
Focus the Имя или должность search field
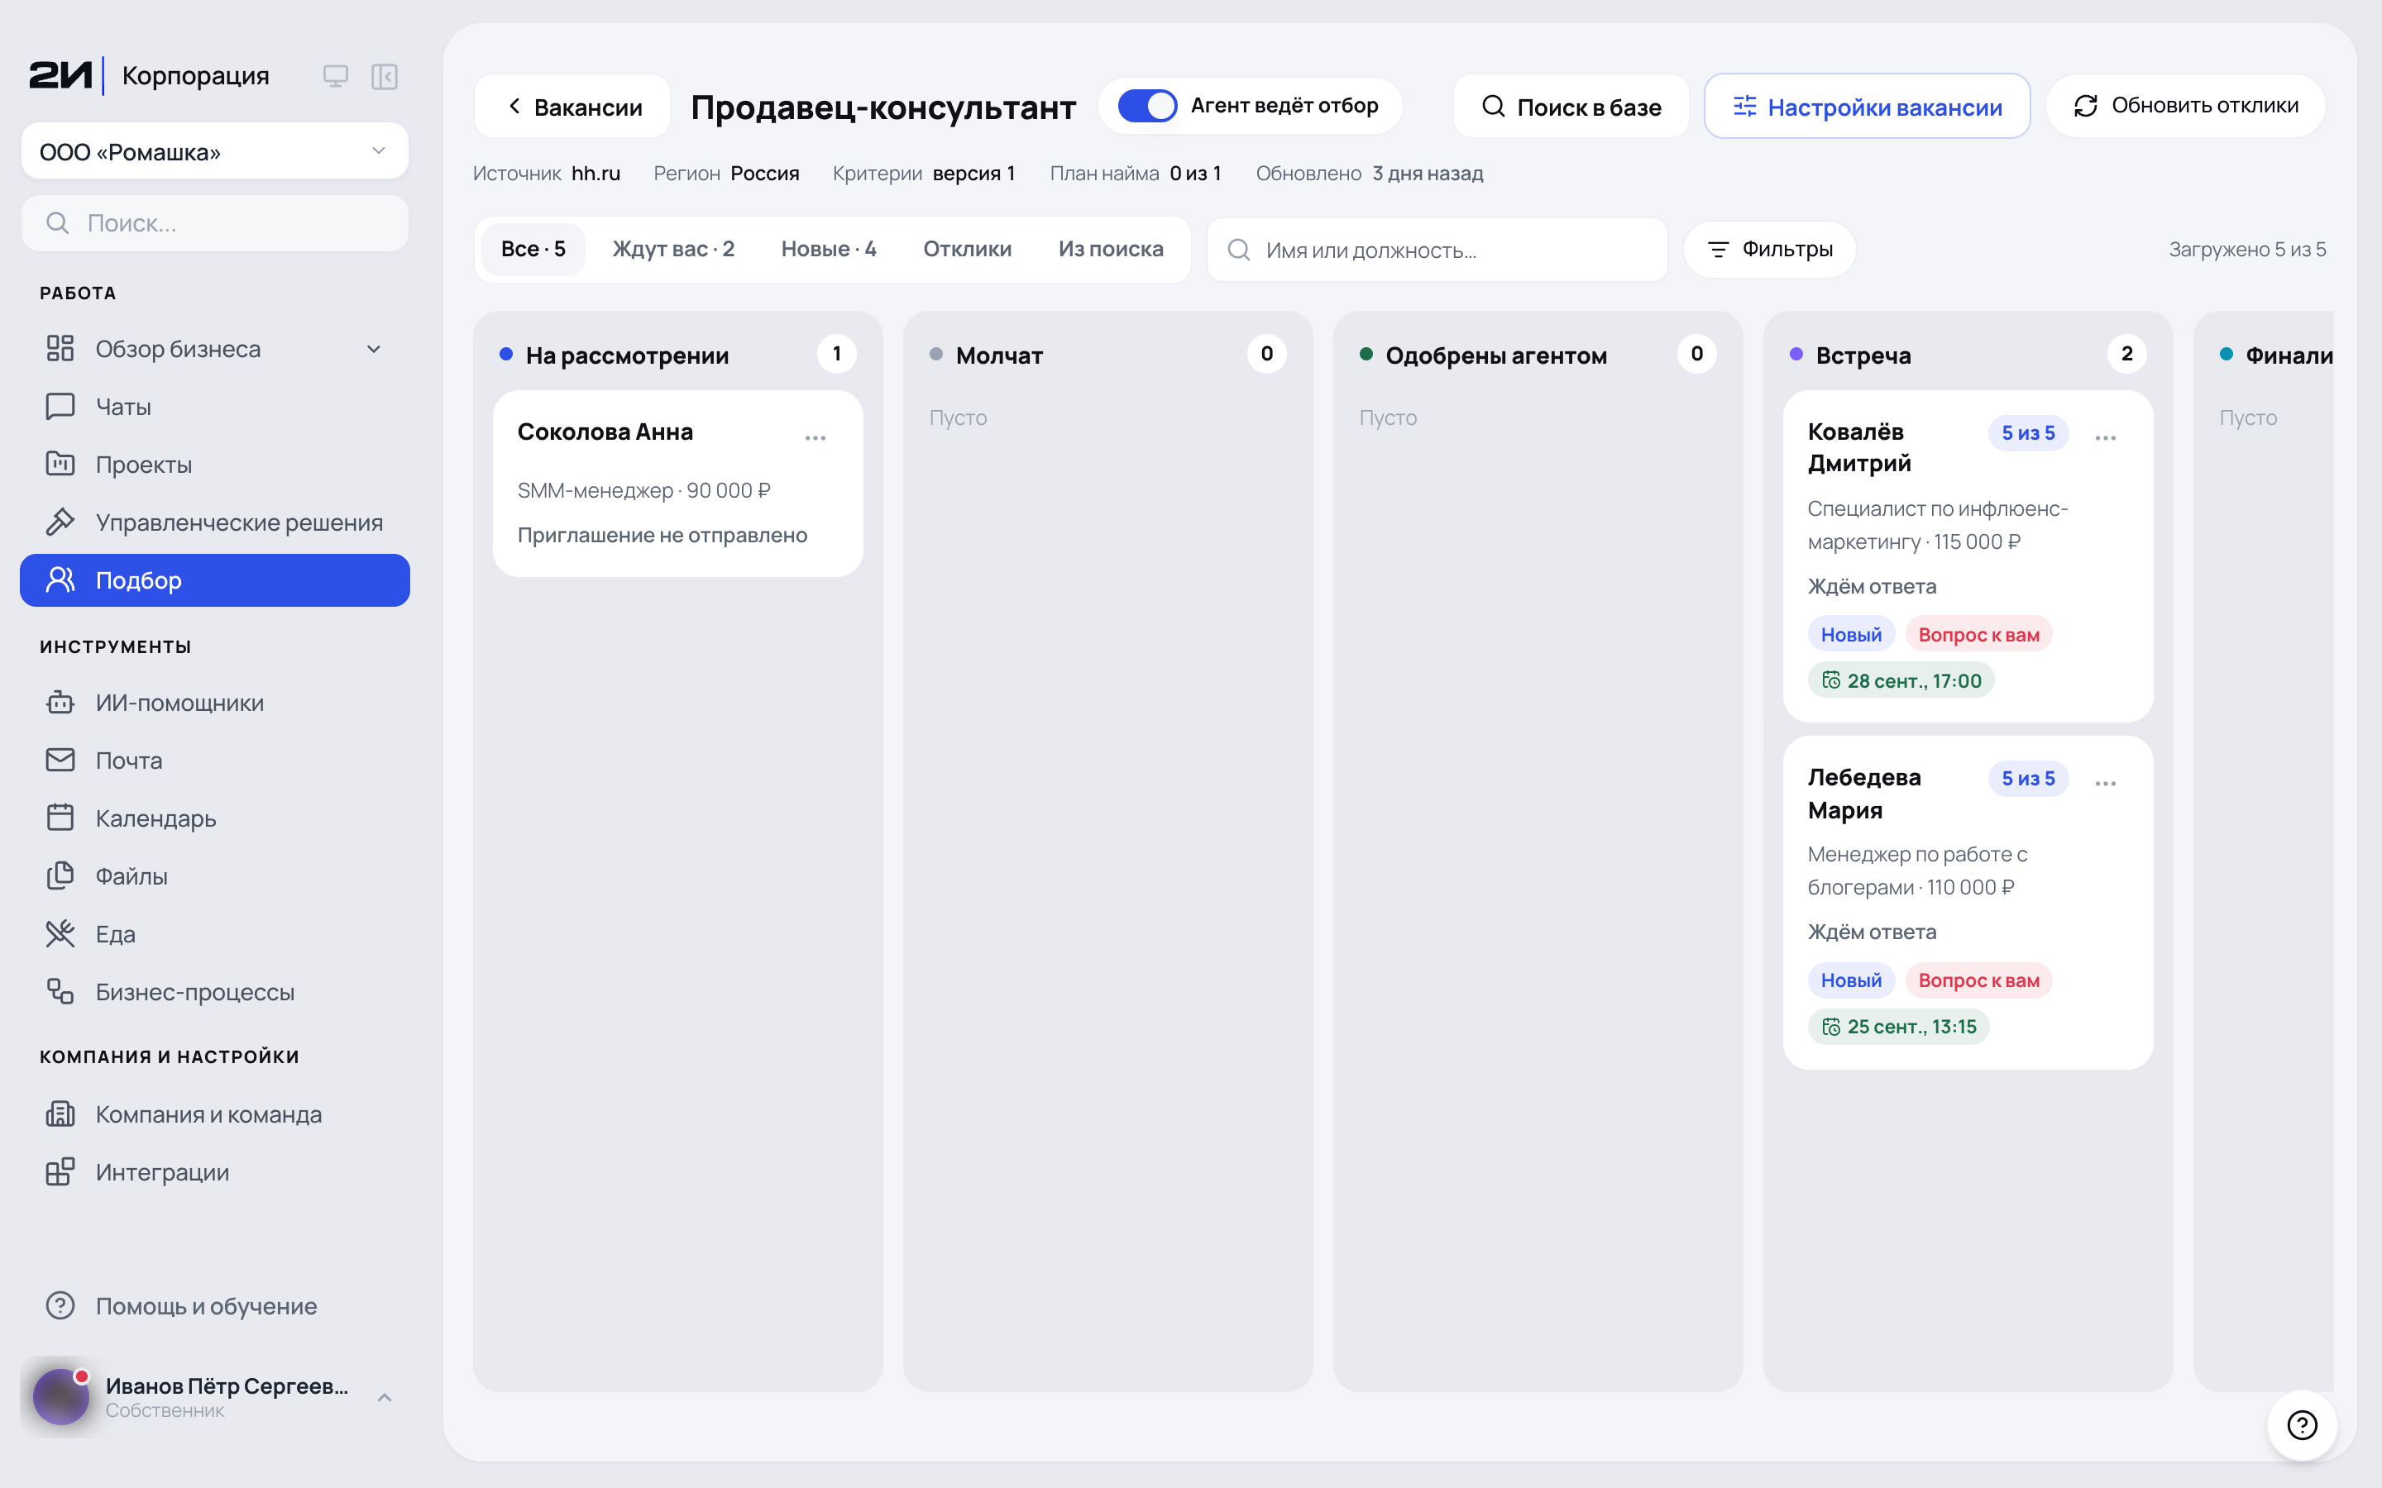pos(1437,250)
